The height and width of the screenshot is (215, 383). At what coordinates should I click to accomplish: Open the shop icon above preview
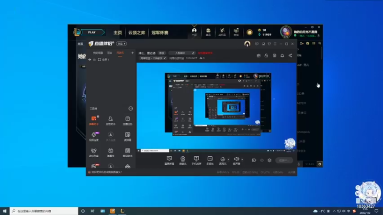point(274,56)
